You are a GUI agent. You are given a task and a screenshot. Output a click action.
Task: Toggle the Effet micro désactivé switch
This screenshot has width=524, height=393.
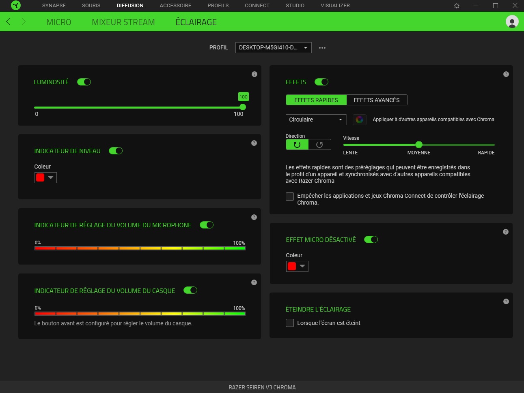tap(371, 239)
